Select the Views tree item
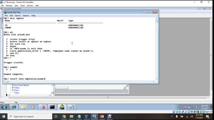 click(x=16, y=90)
